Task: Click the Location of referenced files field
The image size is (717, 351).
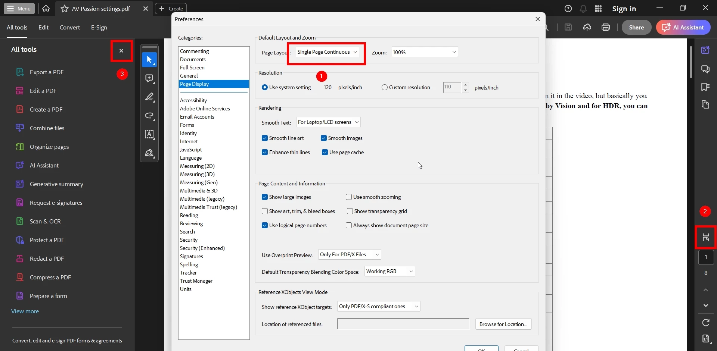Action: click(x=403, y=324)
